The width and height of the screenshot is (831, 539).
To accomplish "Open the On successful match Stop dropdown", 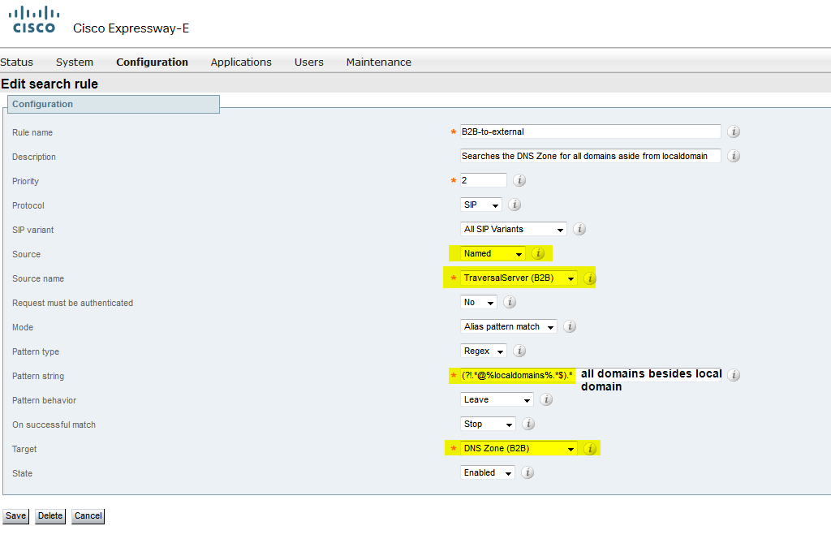I will [x=488, y=424].
